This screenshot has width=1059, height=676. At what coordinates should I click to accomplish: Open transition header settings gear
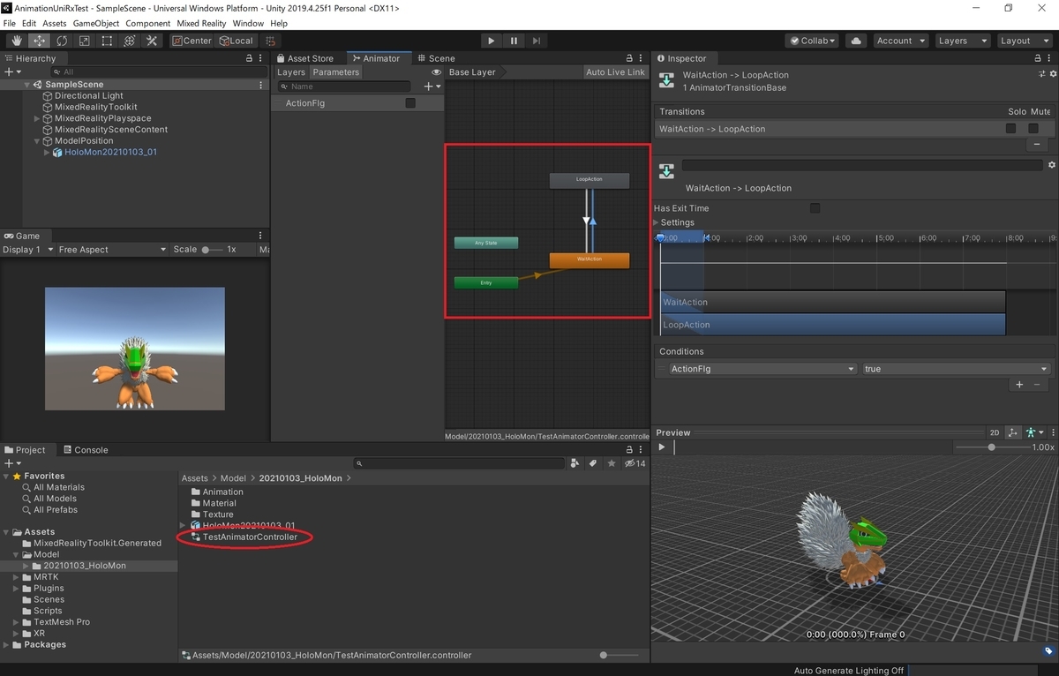pos(1052,75)
